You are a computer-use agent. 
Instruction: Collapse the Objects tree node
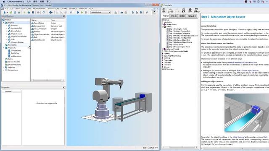click(x=4, y=23)
